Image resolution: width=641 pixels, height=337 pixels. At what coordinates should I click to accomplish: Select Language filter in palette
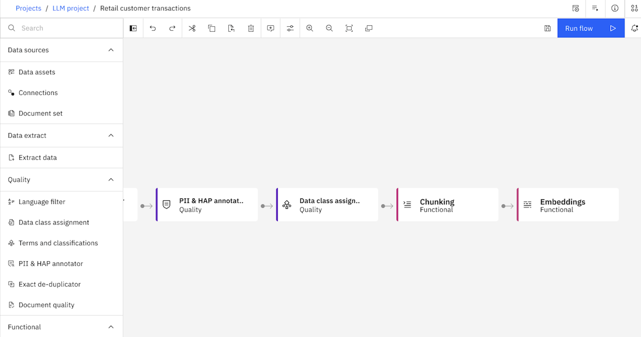click(42, 202)
